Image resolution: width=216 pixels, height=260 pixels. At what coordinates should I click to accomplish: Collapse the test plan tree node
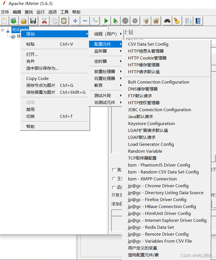(2, 30)
